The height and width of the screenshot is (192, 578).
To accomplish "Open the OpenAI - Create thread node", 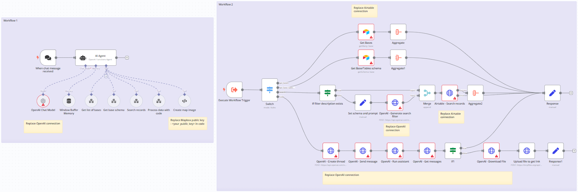I will pyautogui.click(x=331, y=151).
